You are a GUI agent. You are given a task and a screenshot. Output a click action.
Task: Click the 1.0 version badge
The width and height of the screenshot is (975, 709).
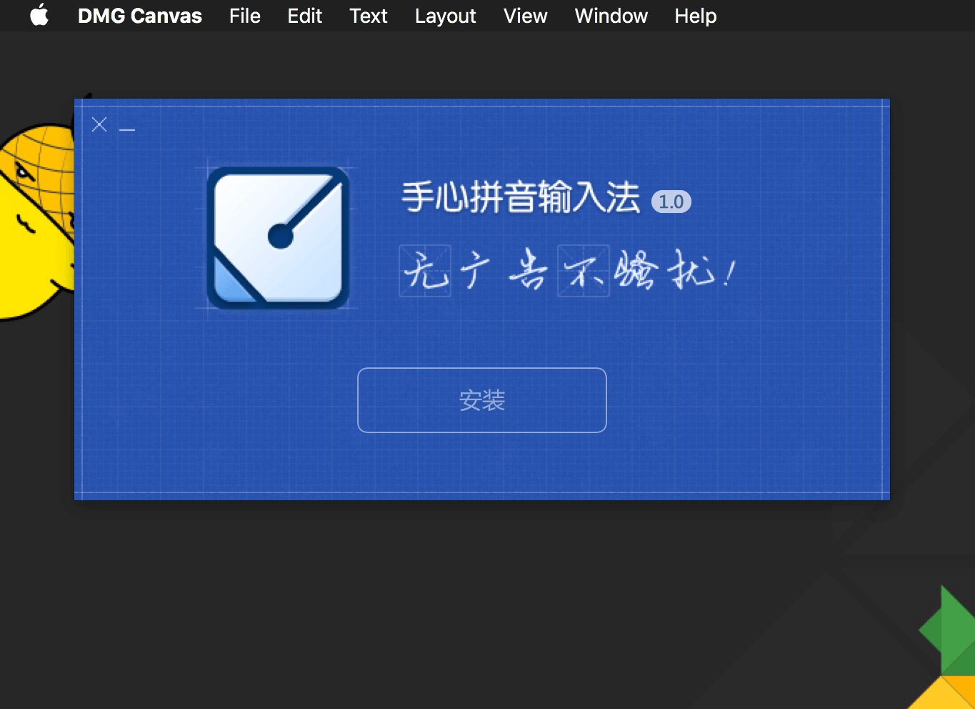pyautogui.click(x=671, y=202)
